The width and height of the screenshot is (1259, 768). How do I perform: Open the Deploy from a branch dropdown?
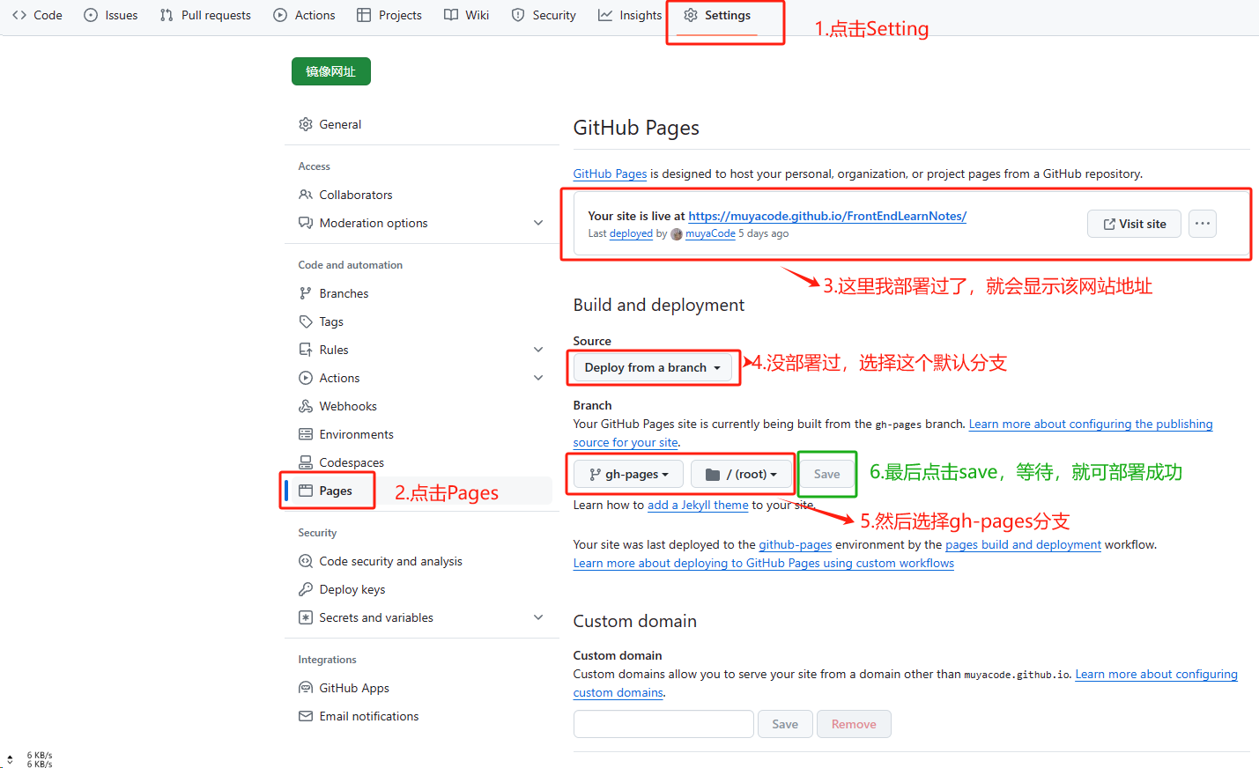pos(653,367)
